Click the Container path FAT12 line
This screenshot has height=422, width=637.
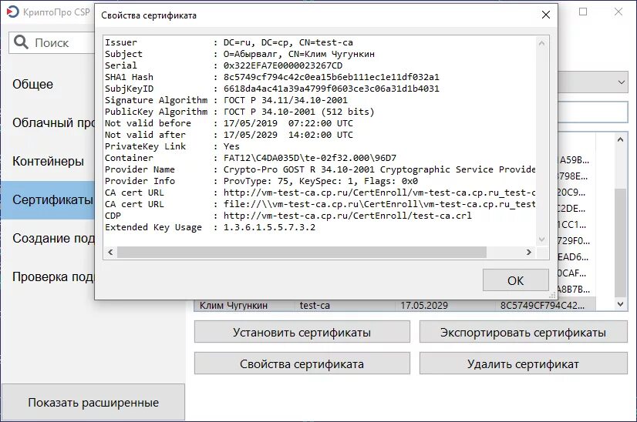[309, 158]
